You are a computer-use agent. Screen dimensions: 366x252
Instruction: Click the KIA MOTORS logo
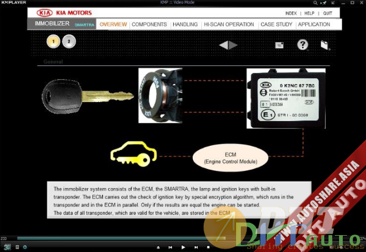[x=64, y=13]
